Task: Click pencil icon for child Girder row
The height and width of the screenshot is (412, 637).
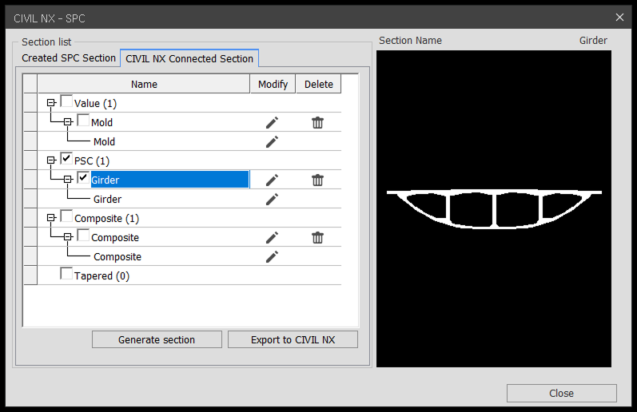Action: point(273,199)
